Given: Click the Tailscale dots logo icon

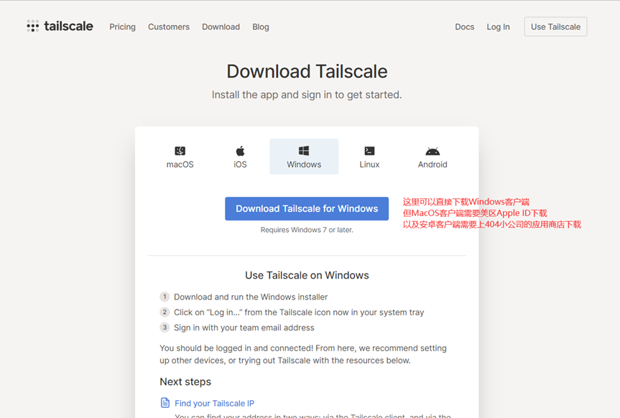Looking at the screenshot, I should click(x=33, y=26).
